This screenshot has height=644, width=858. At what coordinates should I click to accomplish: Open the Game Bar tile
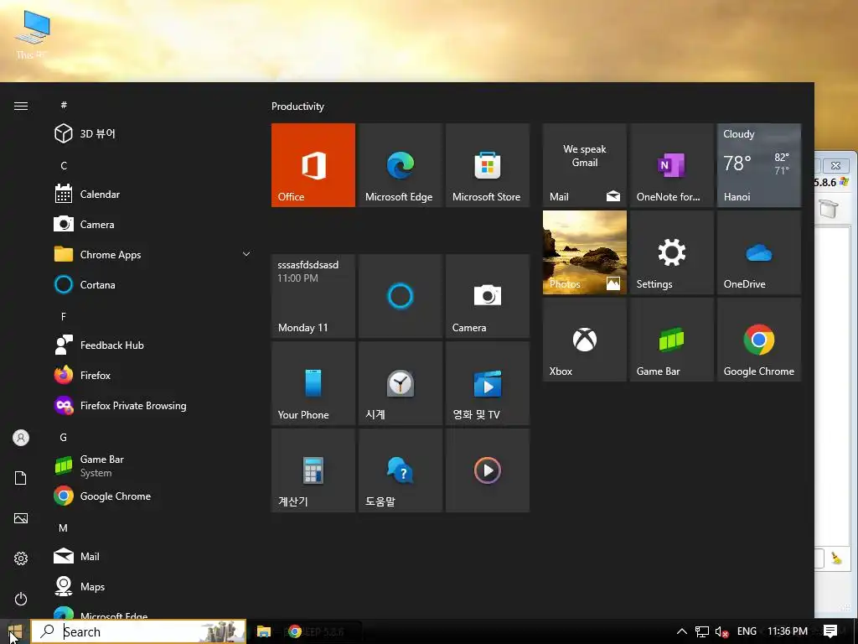click(x=671, y=339)
